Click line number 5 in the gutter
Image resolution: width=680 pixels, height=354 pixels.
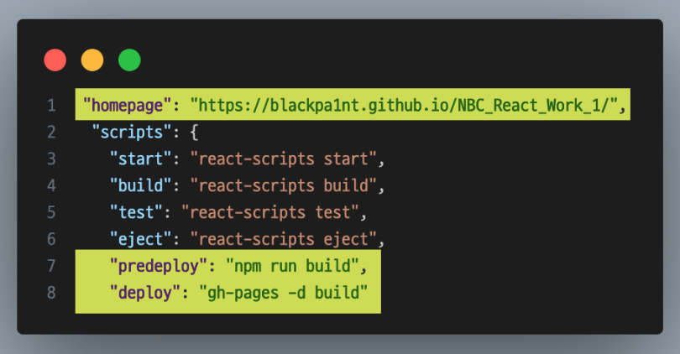(51, 212)
